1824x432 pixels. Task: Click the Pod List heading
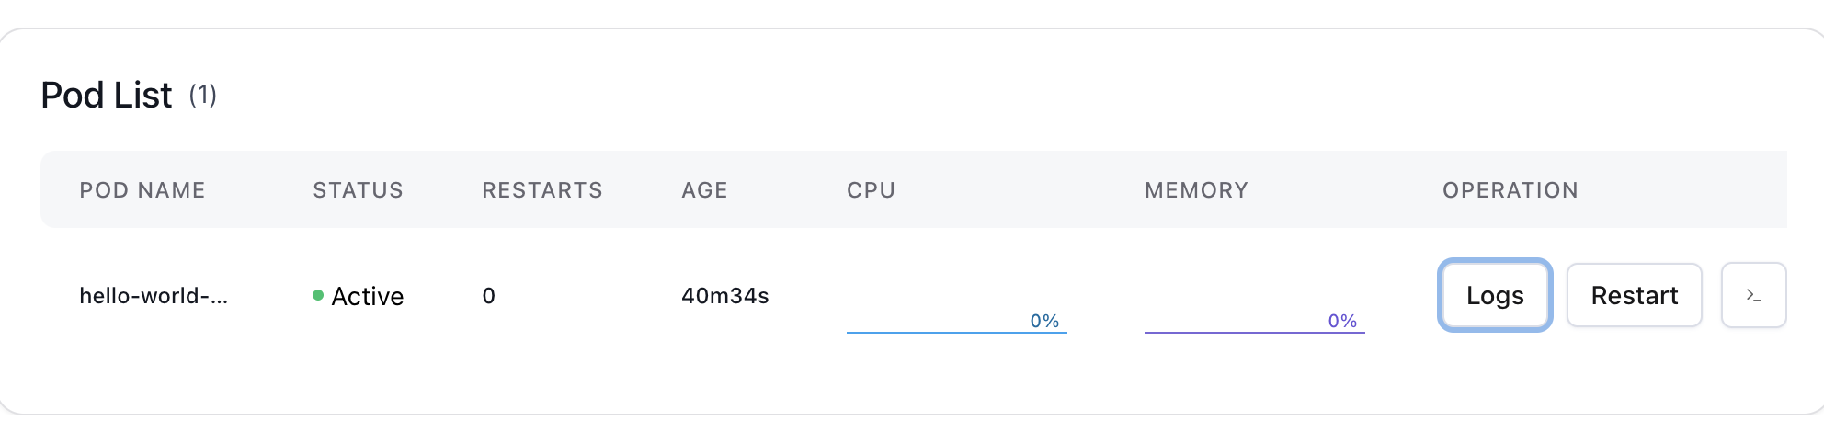pos(107,96)
